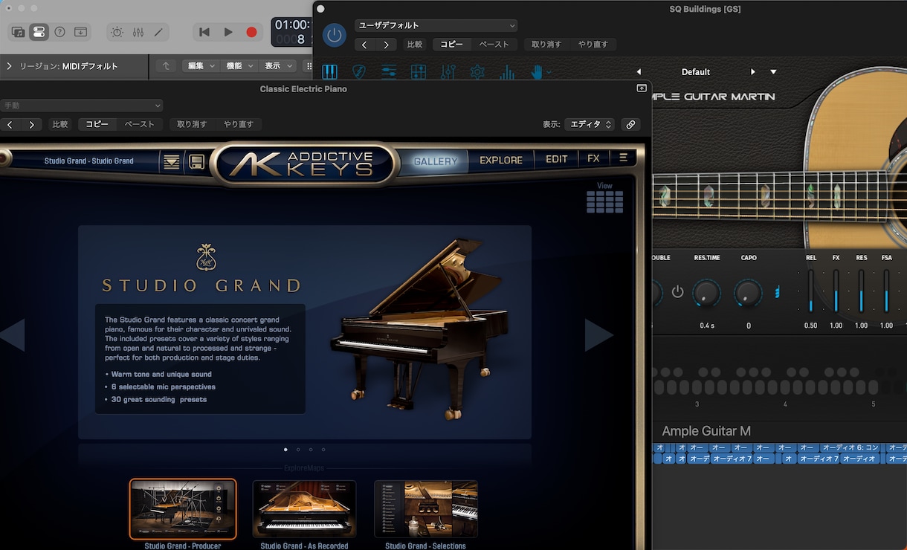Click the View grid icon in gallery

point(604,201)
